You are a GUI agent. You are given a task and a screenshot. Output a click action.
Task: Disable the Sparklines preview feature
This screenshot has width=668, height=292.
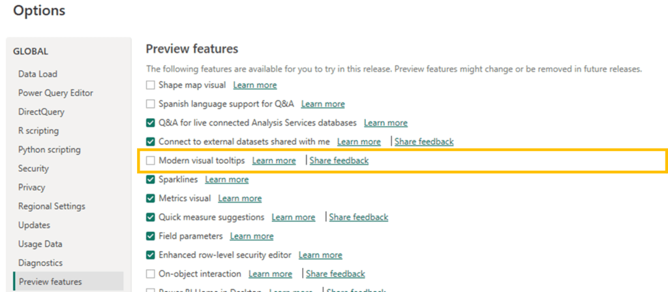pyautogui.click(x=151, y=179)
